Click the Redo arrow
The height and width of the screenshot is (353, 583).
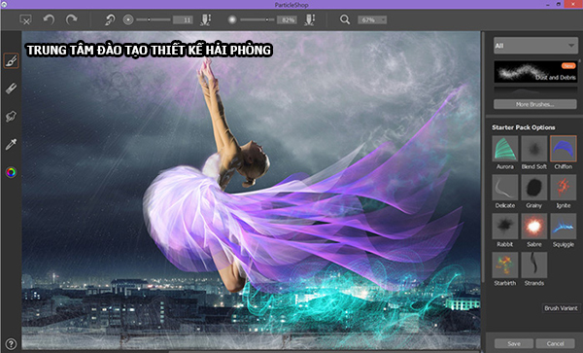coord(71,19)
